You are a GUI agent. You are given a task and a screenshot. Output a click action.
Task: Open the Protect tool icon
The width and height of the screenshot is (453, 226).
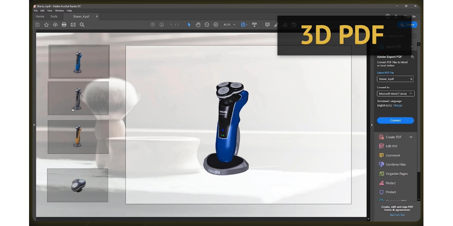(x=381, y=192)
